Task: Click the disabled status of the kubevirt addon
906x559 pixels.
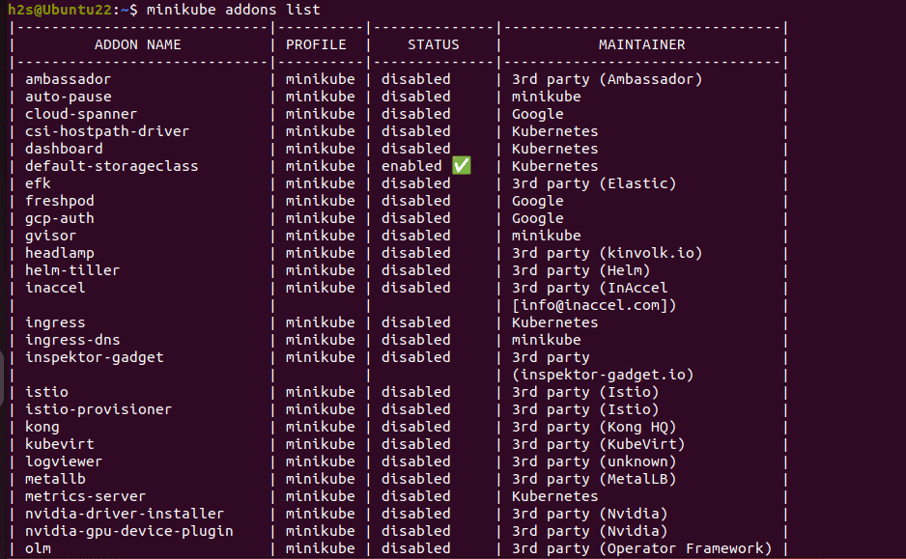Action: 415,444
